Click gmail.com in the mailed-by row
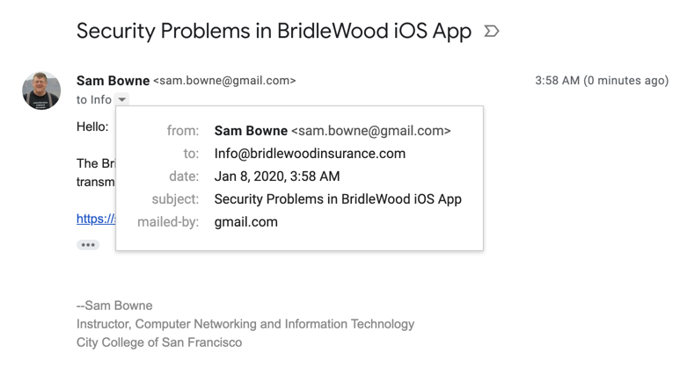Viewport: 687px width, 367px height. (245, 222)
